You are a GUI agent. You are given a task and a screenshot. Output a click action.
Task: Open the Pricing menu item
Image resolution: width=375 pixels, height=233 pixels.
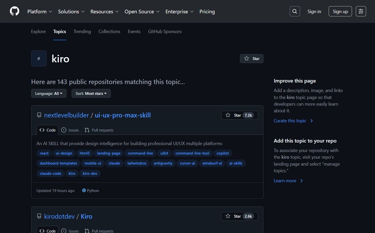207,12
